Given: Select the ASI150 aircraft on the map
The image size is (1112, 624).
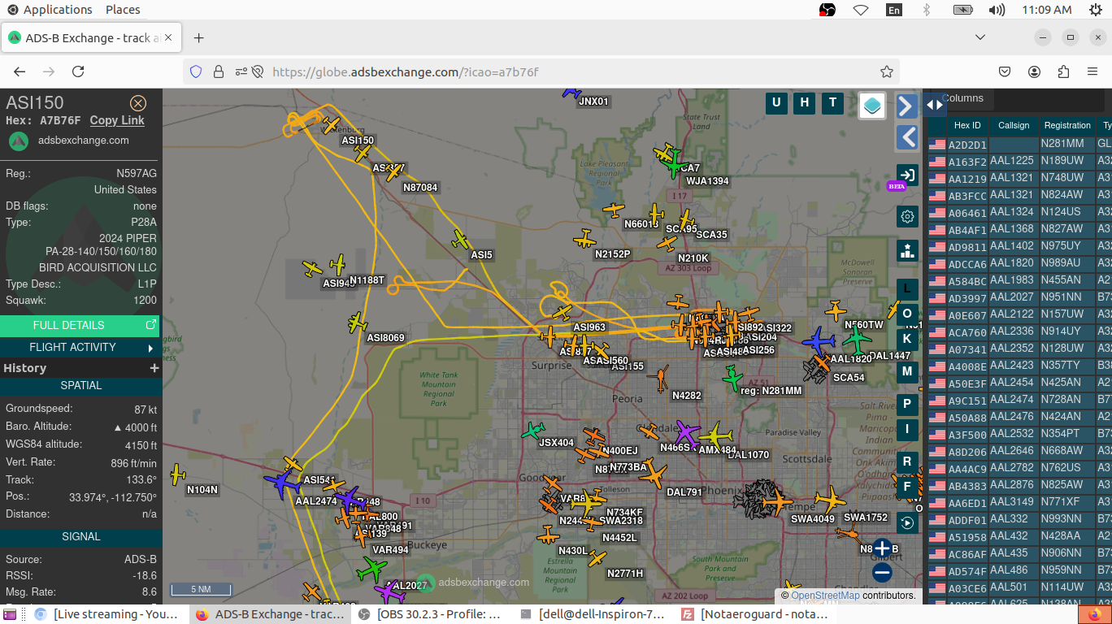Looking at the screenshot, I should [331, 125].
